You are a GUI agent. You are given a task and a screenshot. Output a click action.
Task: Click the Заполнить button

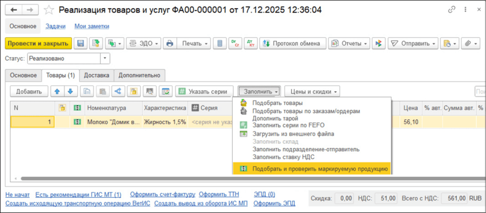pos(259,91)
